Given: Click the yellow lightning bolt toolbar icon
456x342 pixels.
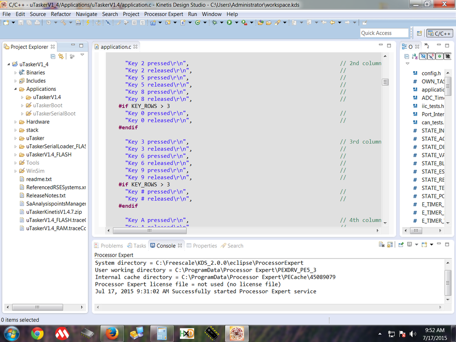Looking at the screenshot, I should pos(88,22).
